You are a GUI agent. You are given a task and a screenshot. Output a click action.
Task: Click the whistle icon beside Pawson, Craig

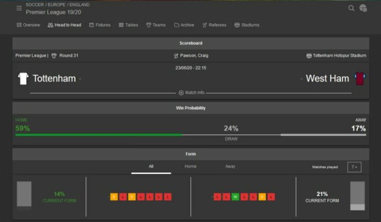tap(176, 56)
